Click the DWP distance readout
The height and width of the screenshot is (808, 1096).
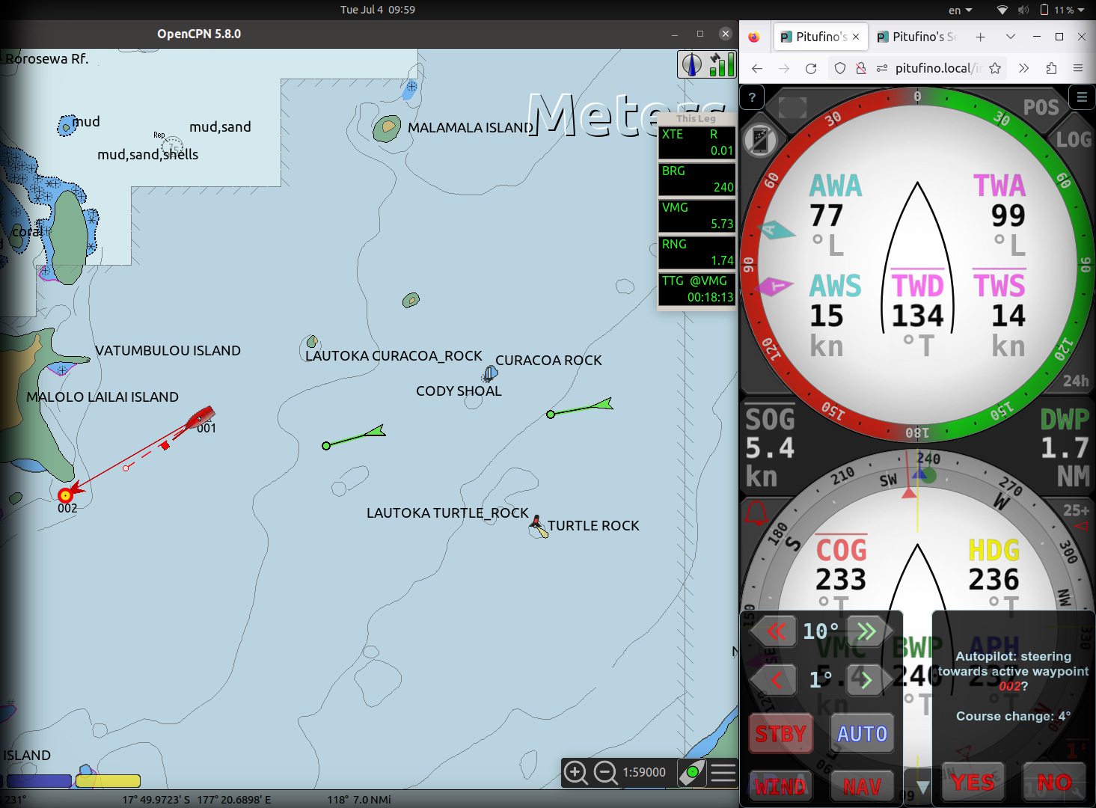tap(1065, 447)
